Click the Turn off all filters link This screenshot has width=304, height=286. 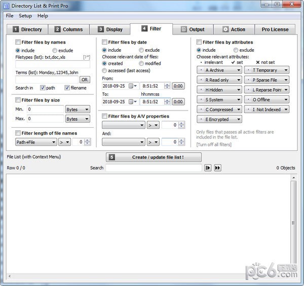click(x=214, y=145)
